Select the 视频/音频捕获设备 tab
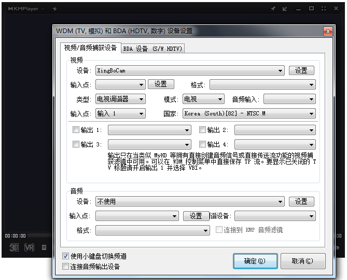This screenshot has height=280, width=347. tap(91, 48)
